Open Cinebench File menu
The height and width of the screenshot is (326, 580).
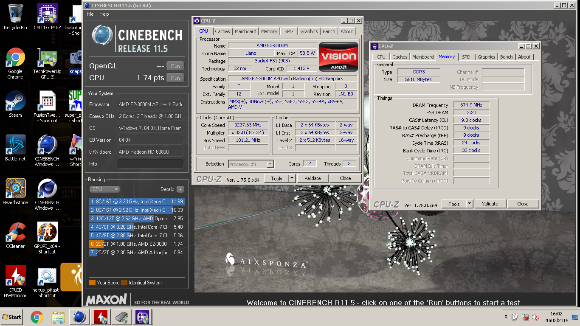click(90, 14)
